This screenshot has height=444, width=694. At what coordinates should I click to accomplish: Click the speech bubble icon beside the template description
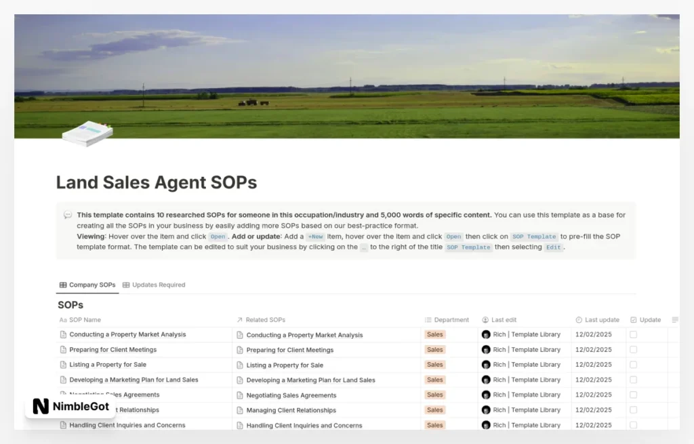pyautogui.click(x=68, y=214)
